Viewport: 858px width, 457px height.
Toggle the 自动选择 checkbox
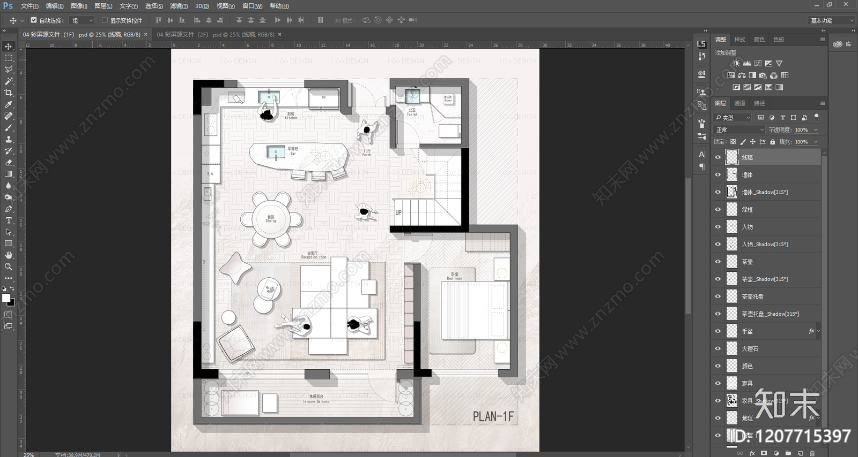tap(34, 20)
